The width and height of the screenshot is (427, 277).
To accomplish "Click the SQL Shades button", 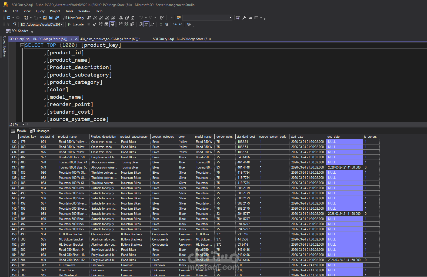I will (17, 31).
